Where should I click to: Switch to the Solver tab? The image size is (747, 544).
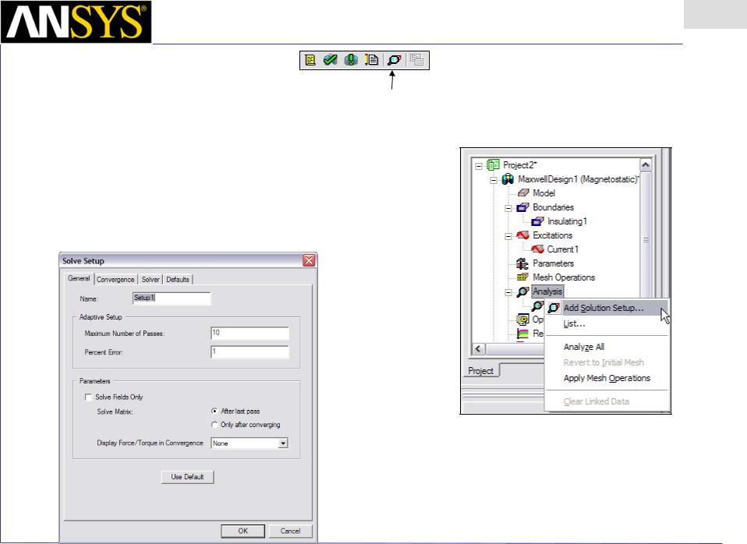[150, 280]
